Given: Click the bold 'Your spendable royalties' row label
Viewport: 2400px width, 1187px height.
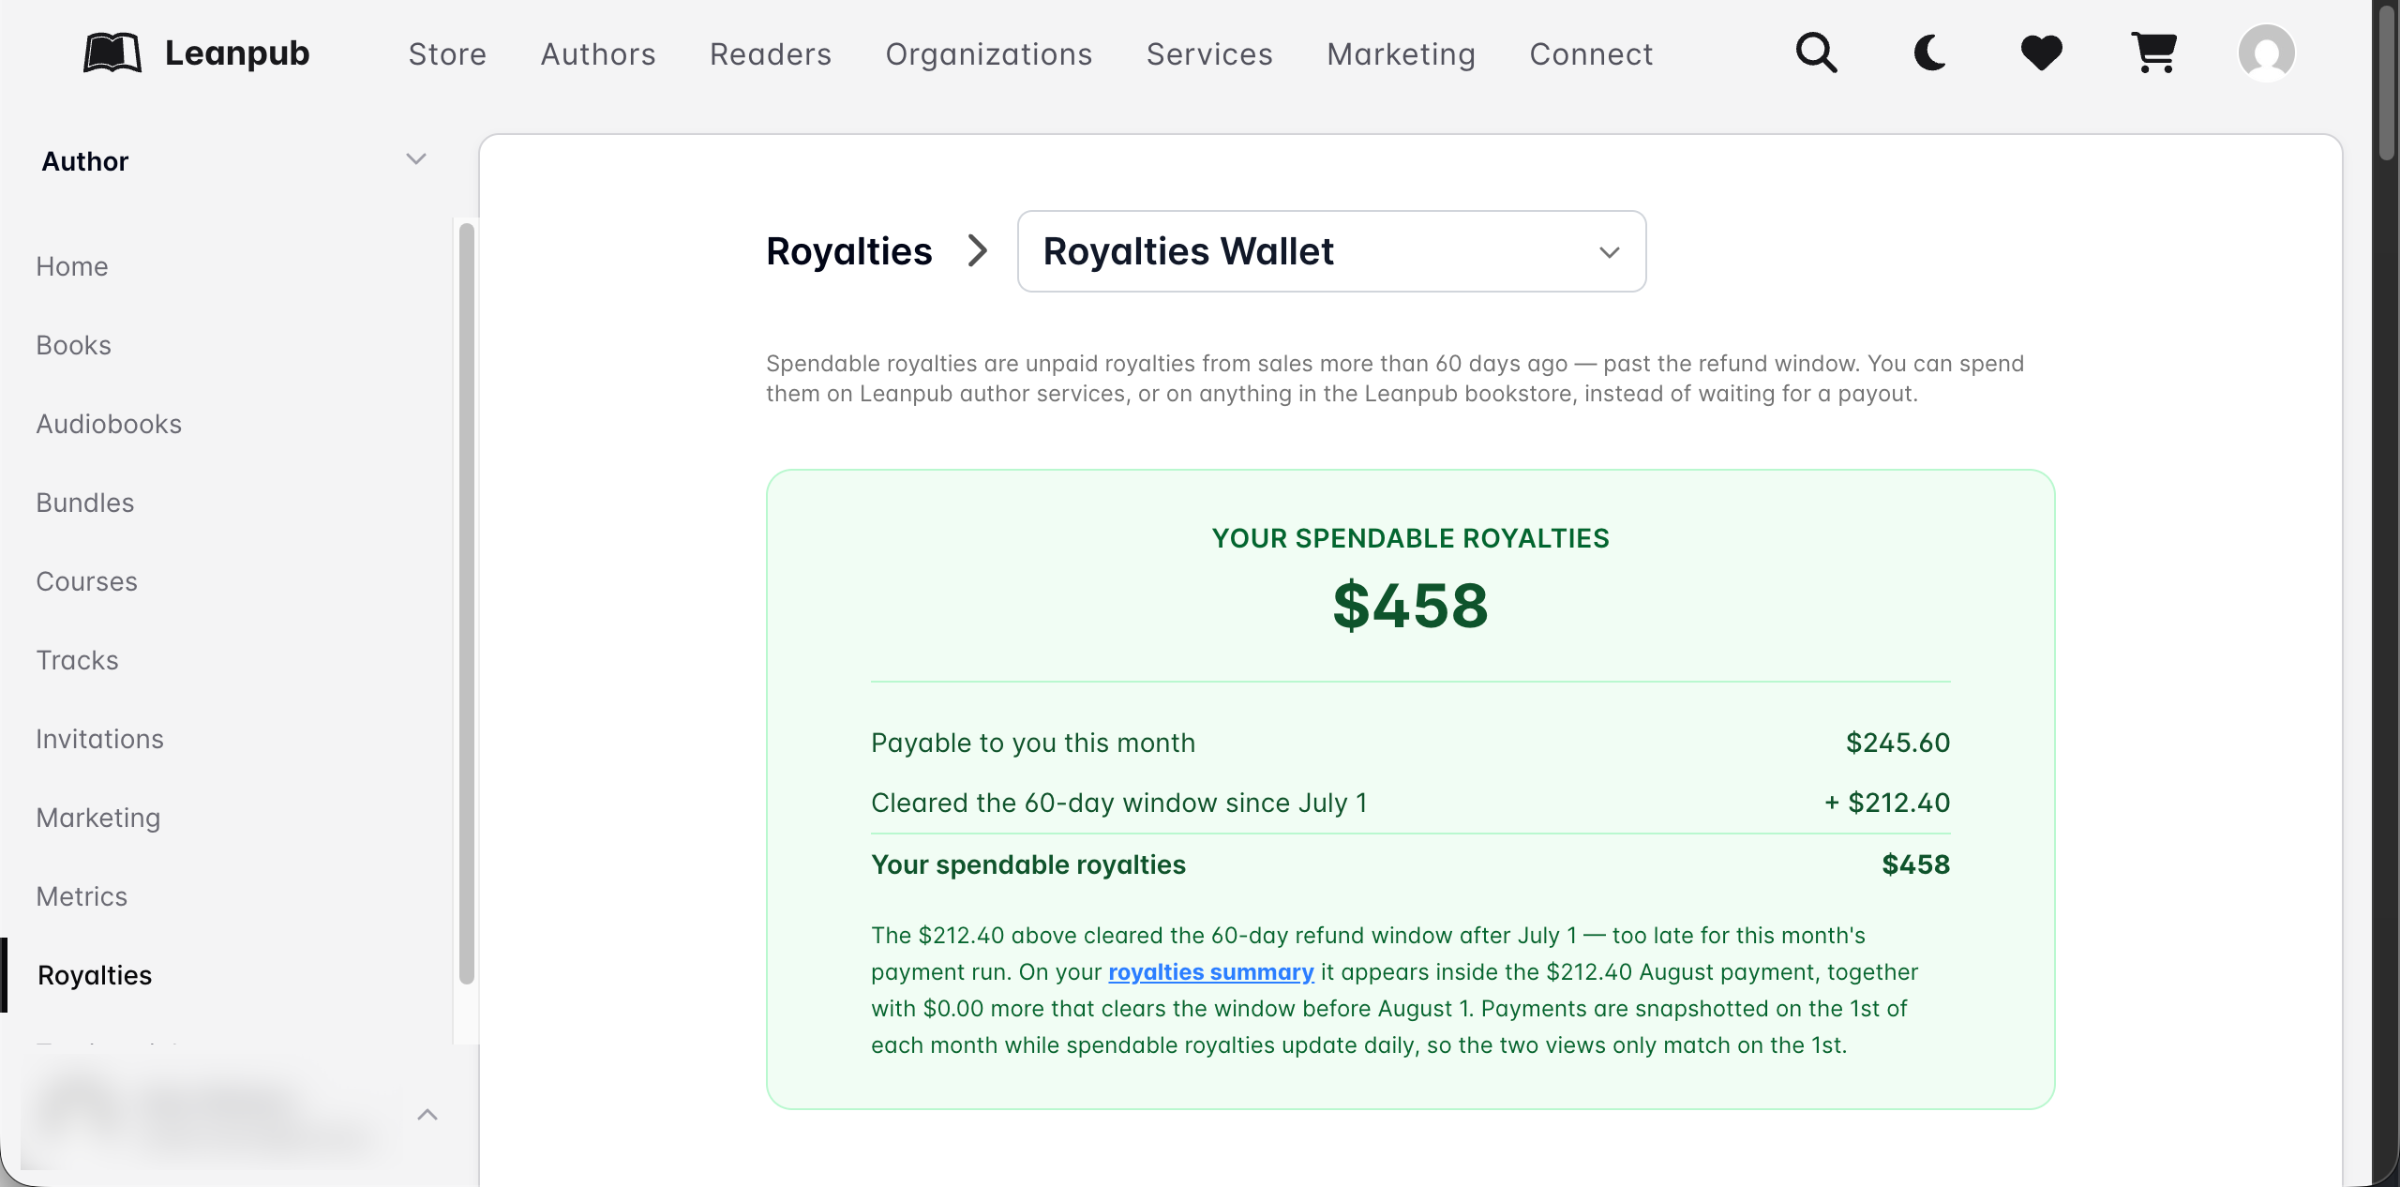Looking at the screenshot, I should coord(1028,864).
